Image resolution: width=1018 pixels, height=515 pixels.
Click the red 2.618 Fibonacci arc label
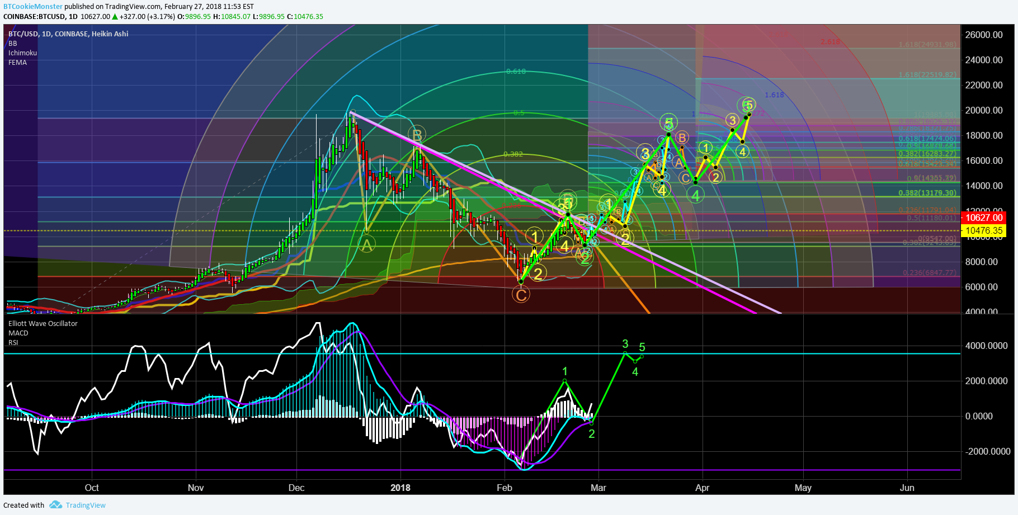pos(830,41)
